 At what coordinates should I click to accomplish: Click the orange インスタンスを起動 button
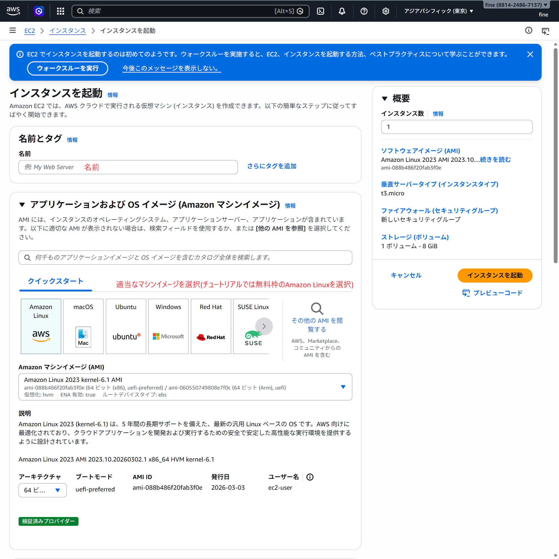tap(495, 276)
